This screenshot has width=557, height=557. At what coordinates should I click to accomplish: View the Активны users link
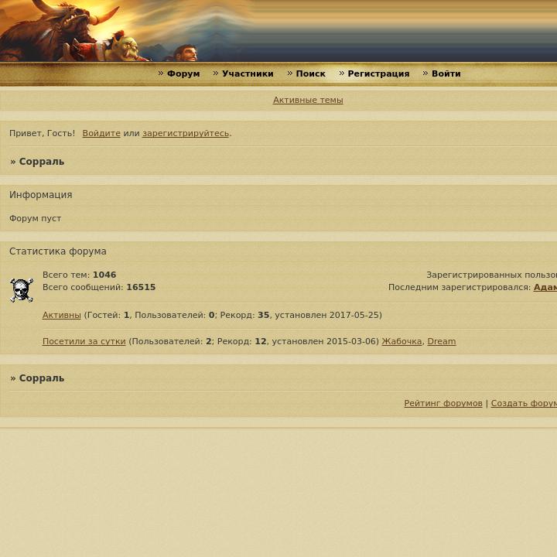[62, 315]
